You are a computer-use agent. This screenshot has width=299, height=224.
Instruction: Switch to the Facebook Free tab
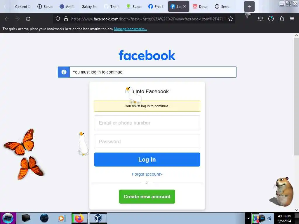coord(156,7)
